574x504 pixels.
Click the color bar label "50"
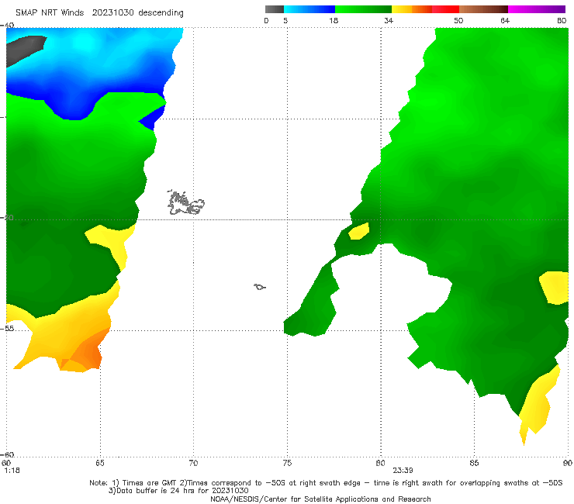(458, 21)
